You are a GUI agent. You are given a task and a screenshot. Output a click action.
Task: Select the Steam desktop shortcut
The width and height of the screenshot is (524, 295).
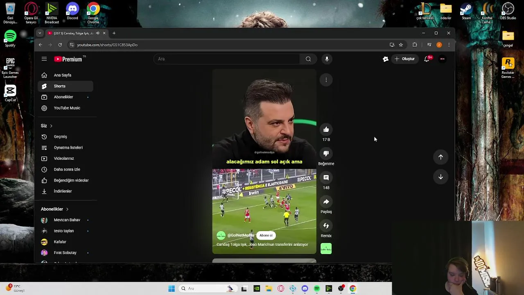[x=466, y=12]
